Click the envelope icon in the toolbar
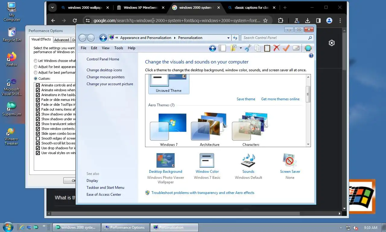The width and height of the screenshot is (386, 232). [x=296, y=48]
